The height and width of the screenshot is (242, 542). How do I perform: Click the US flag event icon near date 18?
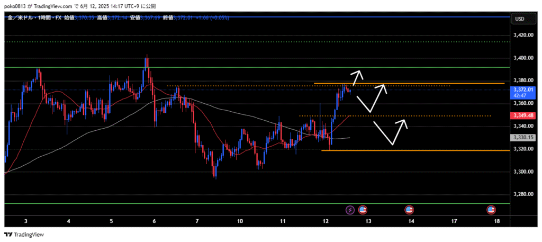[491, 210]
